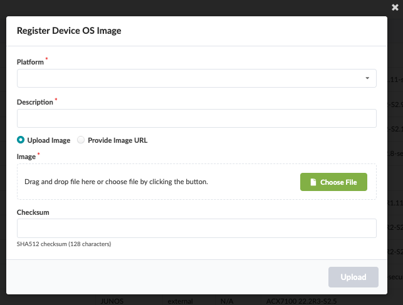Click the Upload button
This screenshot has width=403, height=305.
point(353,277)
